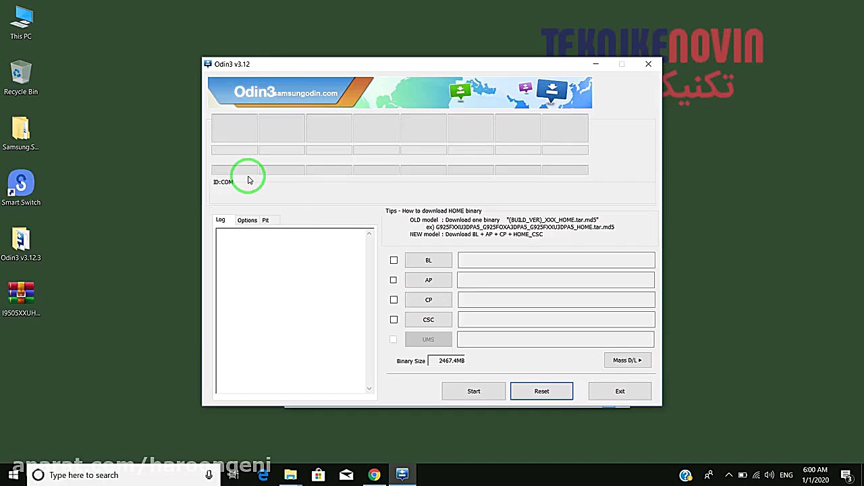Screen dimensions: 864x486
Task: Open the Mass D/L dropdown button
Action: (x=627, y=360)
